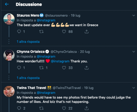View Chynna Ortaleza's profile picture
This screenshot has width=137, height=112.
[9, 55]
